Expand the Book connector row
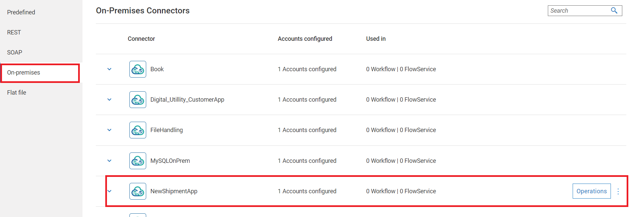 point(109,69)
